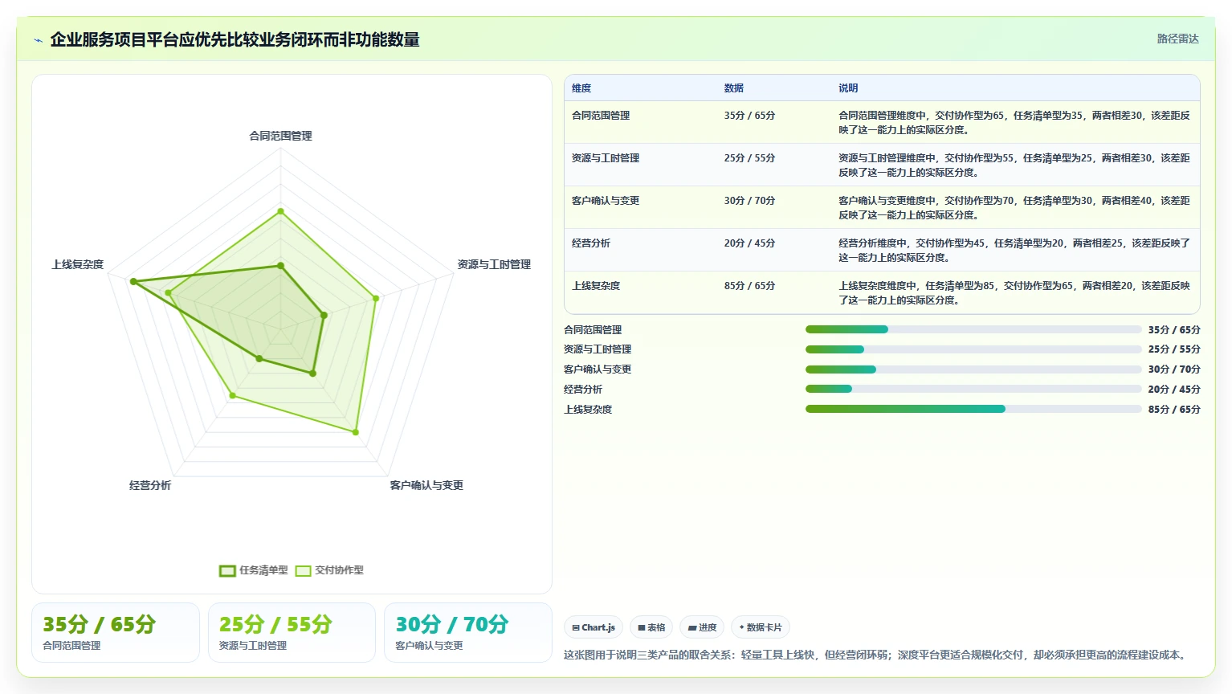Toggle the 任务清单型 legend swatch
This screenshot has height=694, width=1232.
pyautogui.click(x=227, y=570)
